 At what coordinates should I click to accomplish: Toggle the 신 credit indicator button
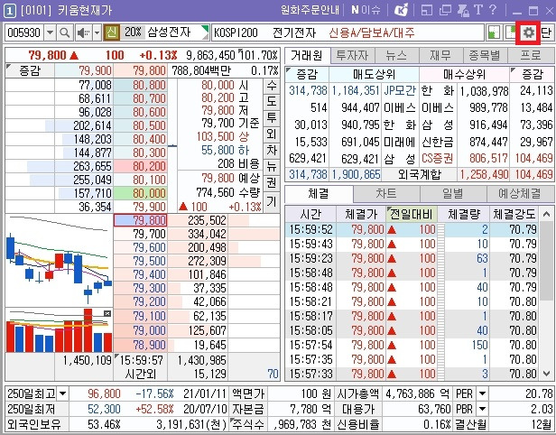[x=111, y=33]
